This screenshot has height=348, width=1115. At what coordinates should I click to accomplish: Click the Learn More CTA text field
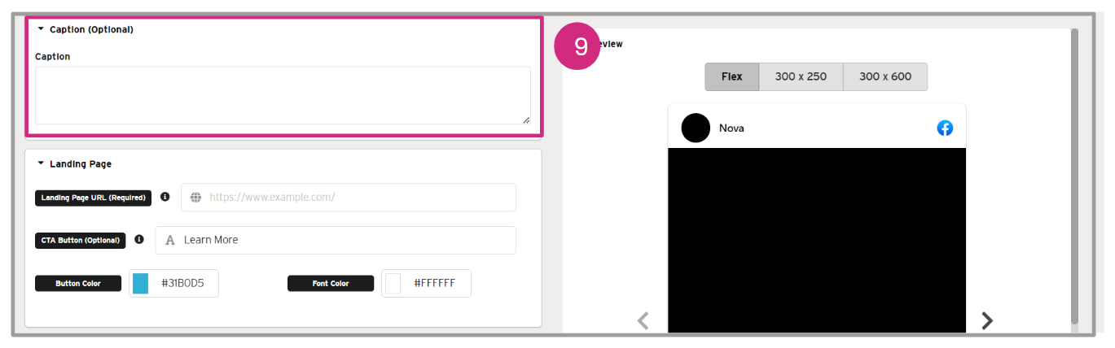(x=336, y=240)
